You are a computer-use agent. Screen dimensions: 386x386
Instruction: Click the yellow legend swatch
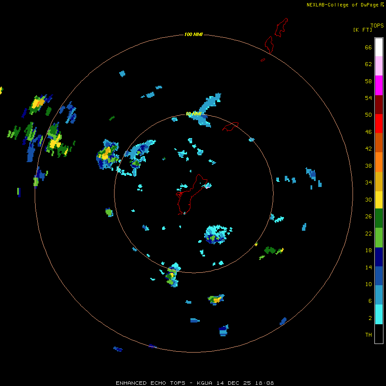point(379,200)
